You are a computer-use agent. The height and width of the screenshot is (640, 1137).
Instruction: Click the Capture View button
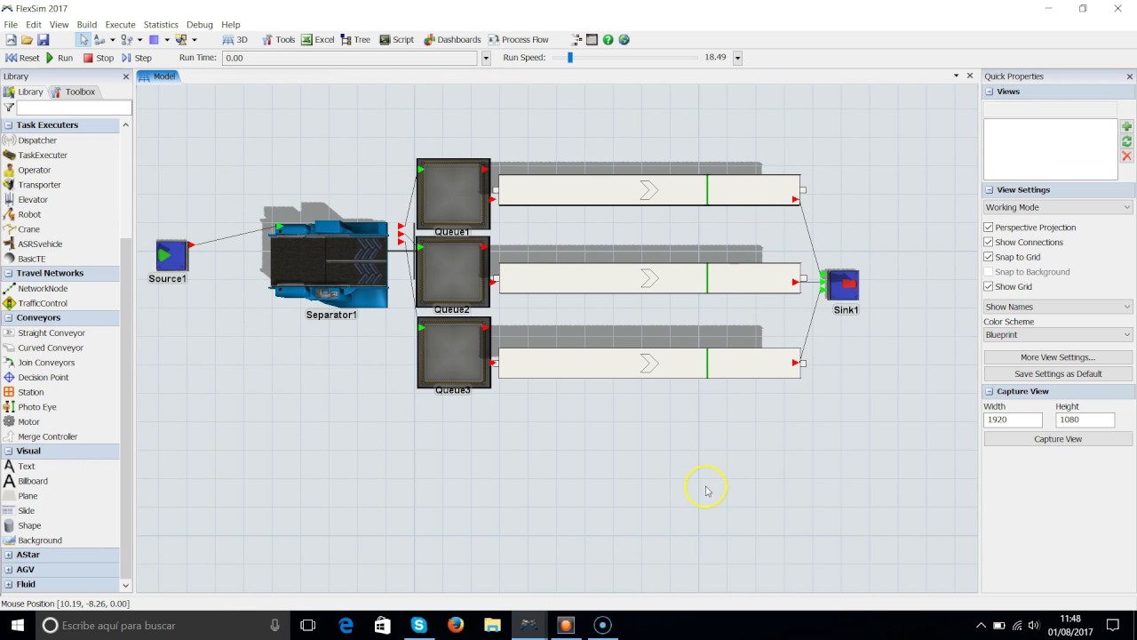[x=1058, y=439]
